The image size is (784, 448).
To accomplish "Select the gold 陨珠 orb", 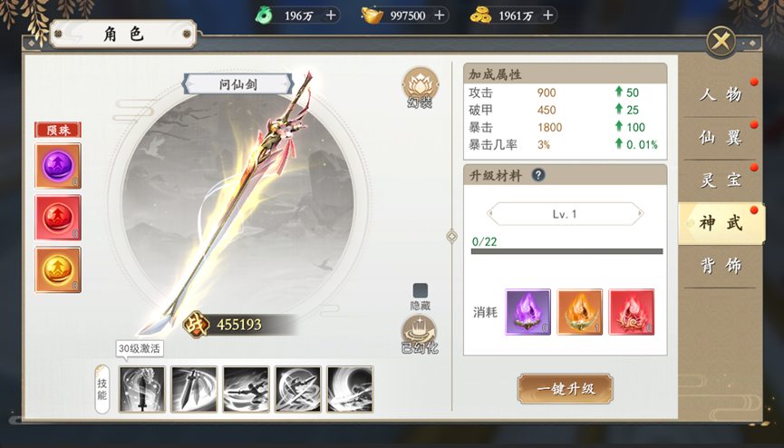I will point(58,270).
